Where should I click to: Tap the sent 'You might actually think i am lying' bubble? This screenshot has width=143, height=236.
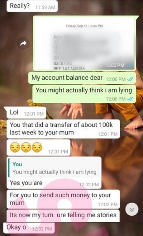84,94
